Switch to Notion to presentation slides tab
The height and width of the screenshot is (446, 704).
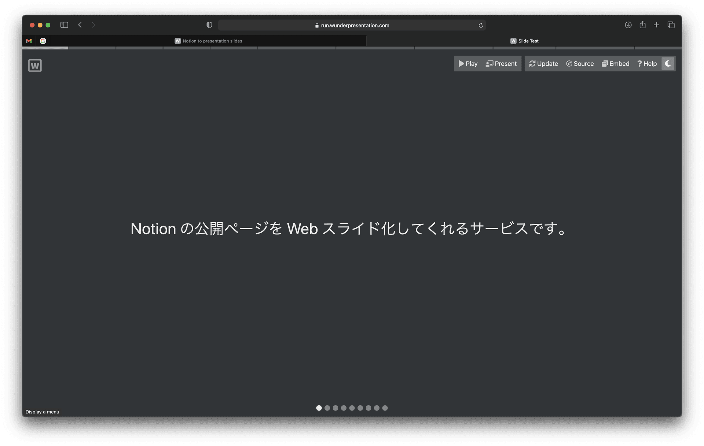coord(208,41)
